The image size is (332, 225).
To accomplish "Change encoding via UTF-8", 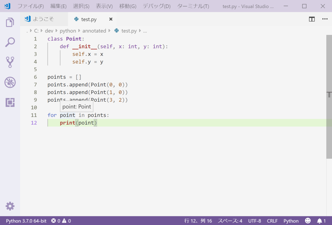I will point(255,221).
